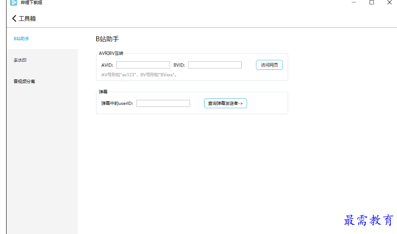Focus the BVID input field
The height and width of the screenshot is (234, 397).
[x=215, y=65]
